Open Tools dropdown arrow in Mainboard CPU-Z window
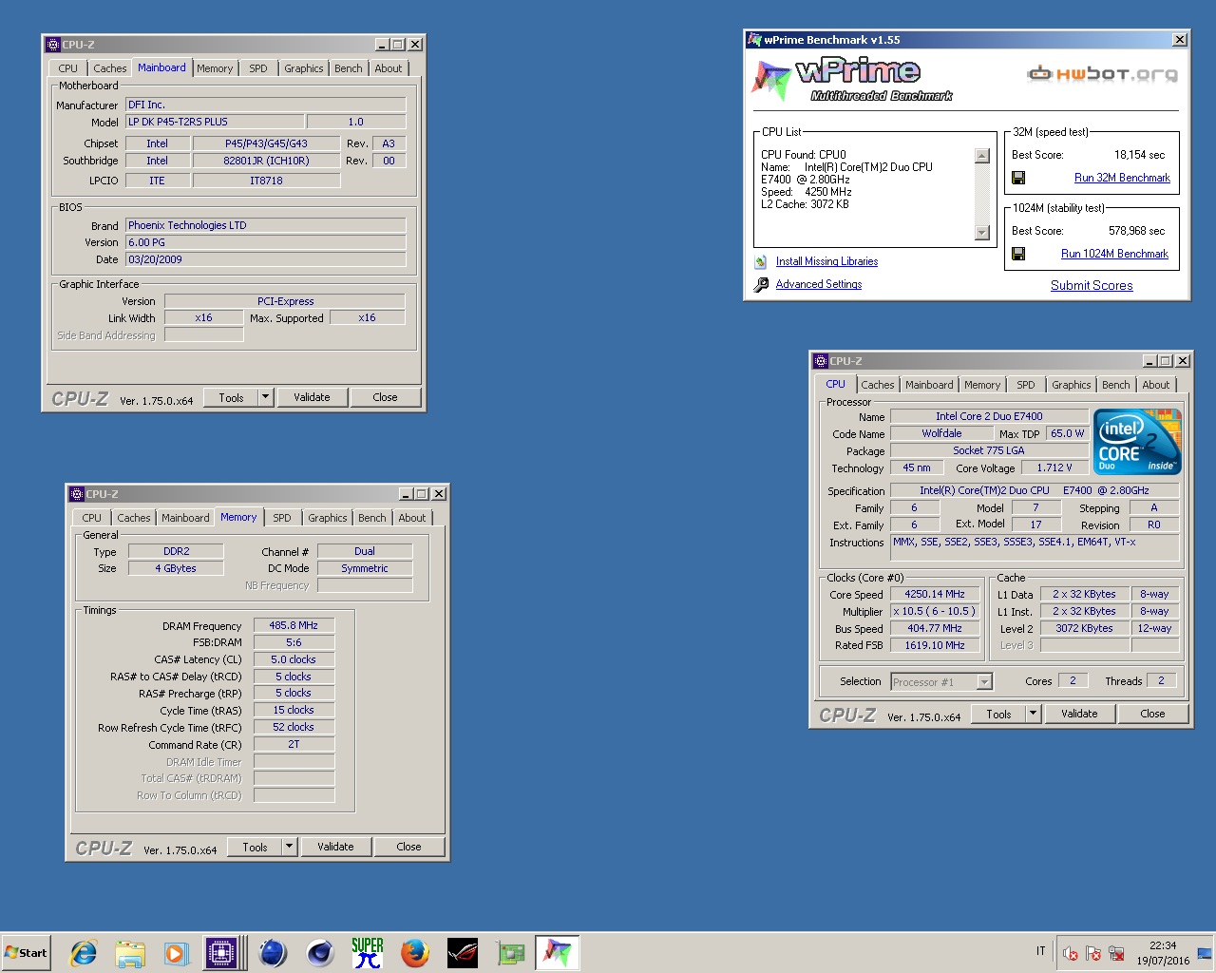This screenshot has height=973, width=1216. click(x=266, y=397)
